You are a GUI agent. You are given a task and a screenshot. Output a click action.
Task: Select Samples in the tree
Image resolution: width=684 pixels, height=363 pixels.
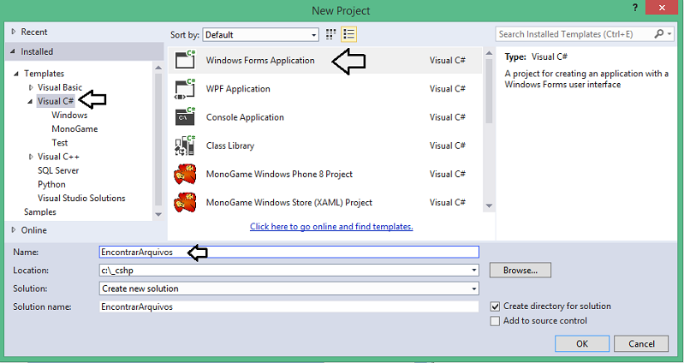tap(39, 212)
